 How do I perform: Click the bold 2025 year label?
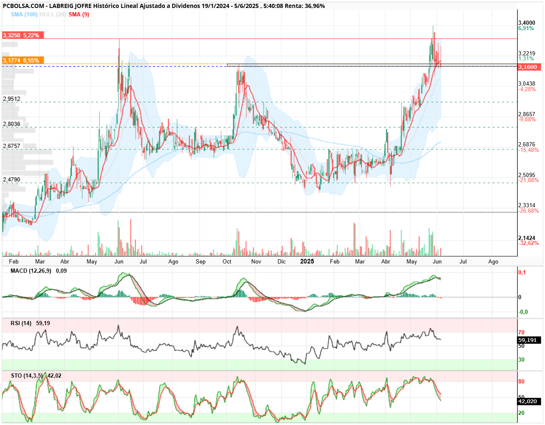307,261
